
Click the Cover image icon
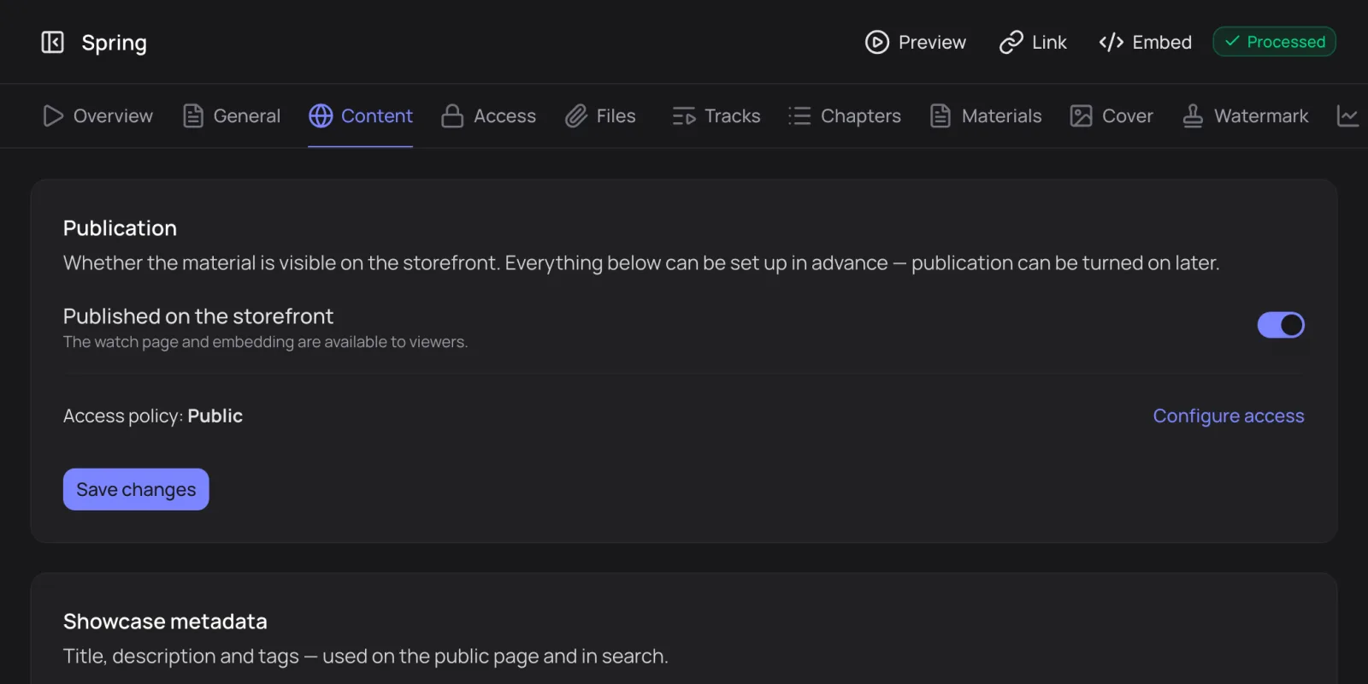coord(1082,115)
